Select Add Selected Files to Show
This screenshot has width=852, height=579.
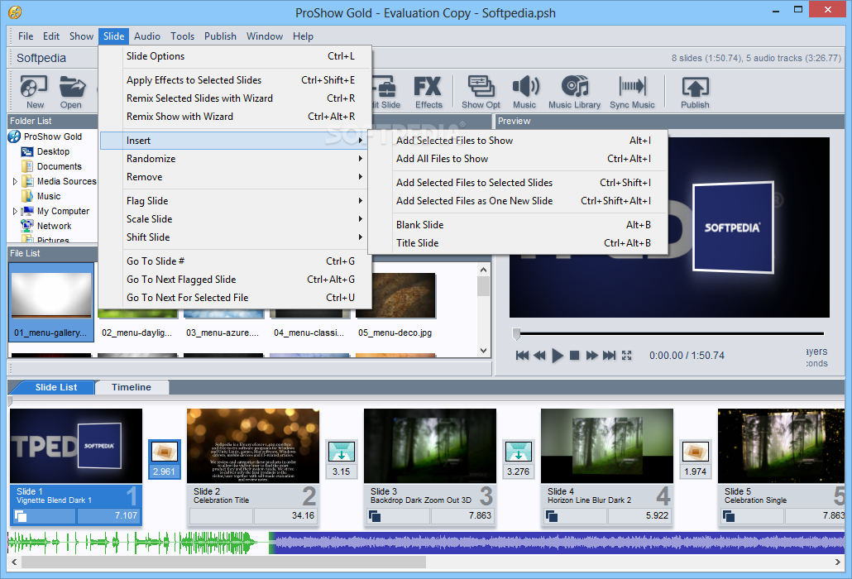click(518, 140)
